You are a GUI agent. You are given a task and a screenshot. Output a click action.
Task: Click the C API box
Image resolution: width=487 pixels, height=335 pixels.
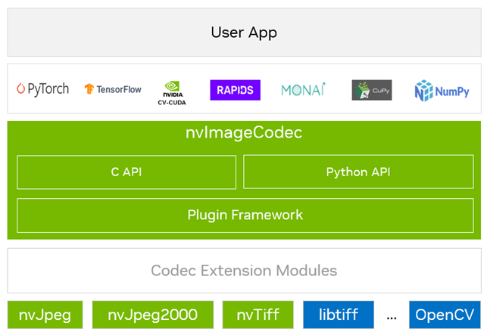pyautogui.click(x=126, y=172)
